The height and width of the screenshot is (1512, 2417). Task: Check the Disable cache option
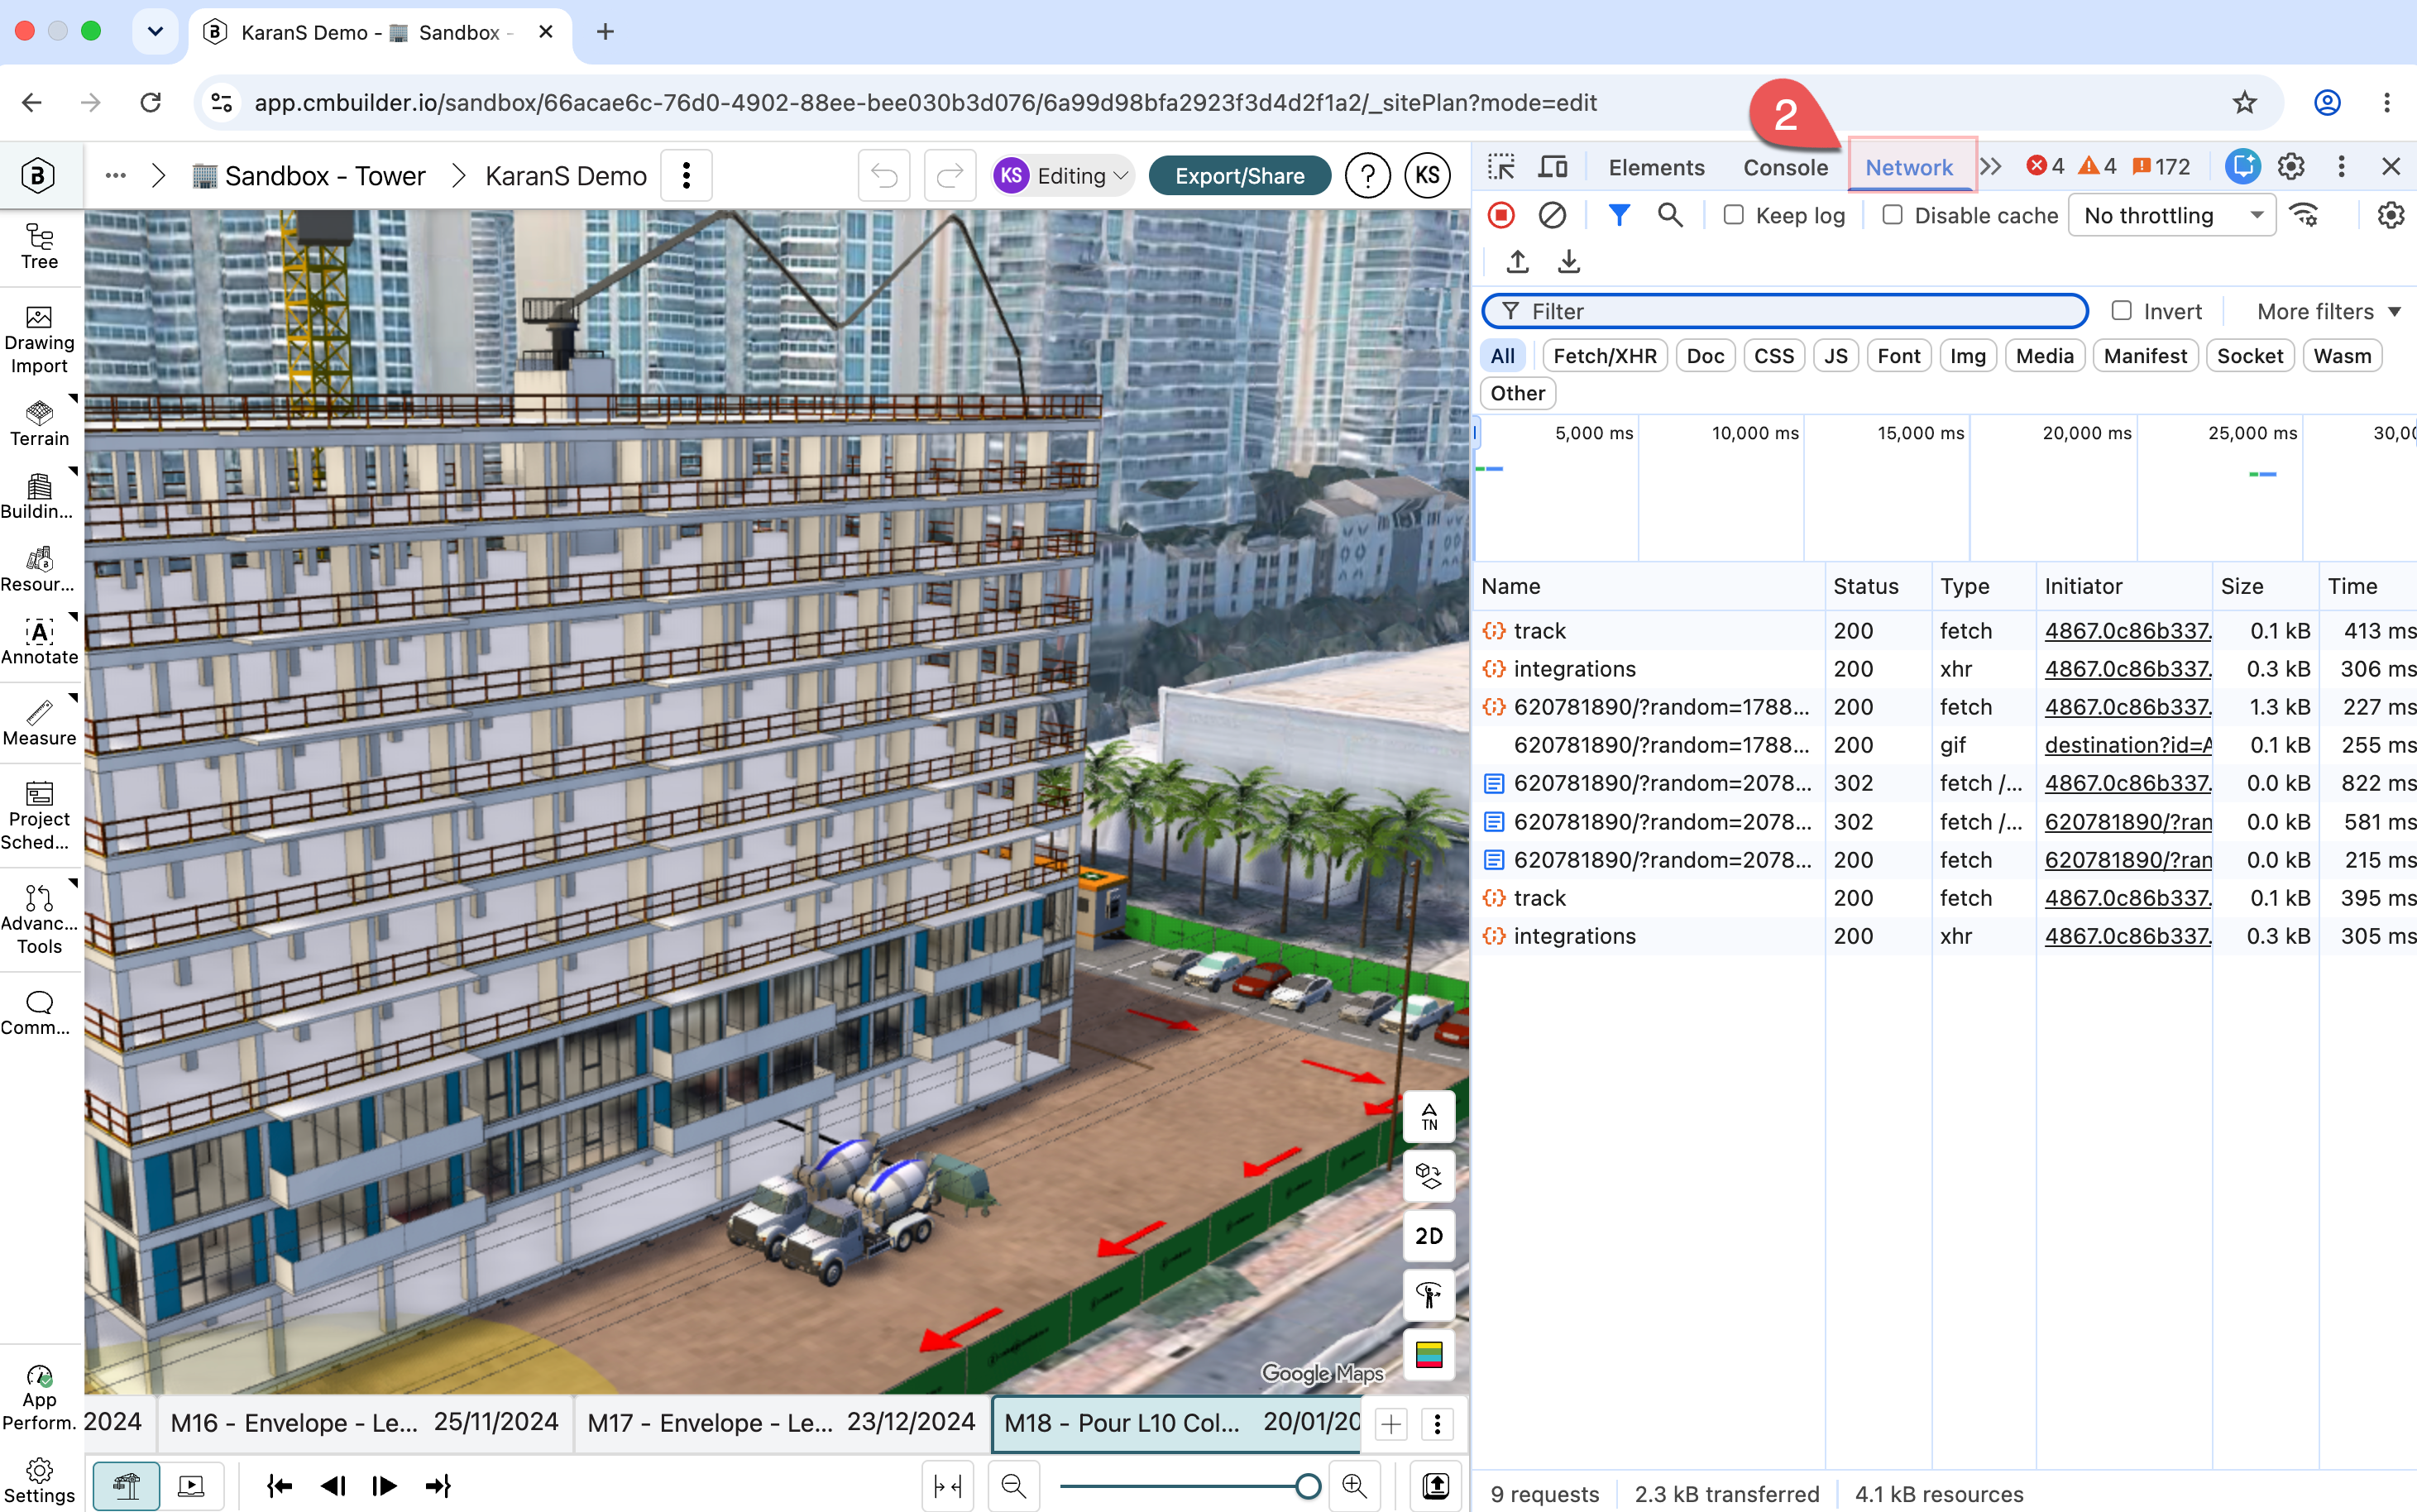(1892, 215)
